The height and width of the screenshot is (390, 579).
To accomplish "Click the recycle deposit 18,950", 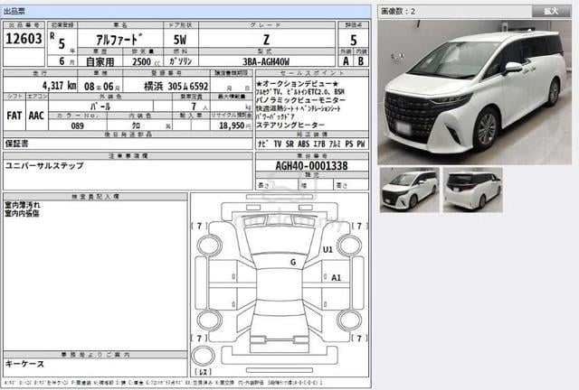I will [x=232, y=125].
